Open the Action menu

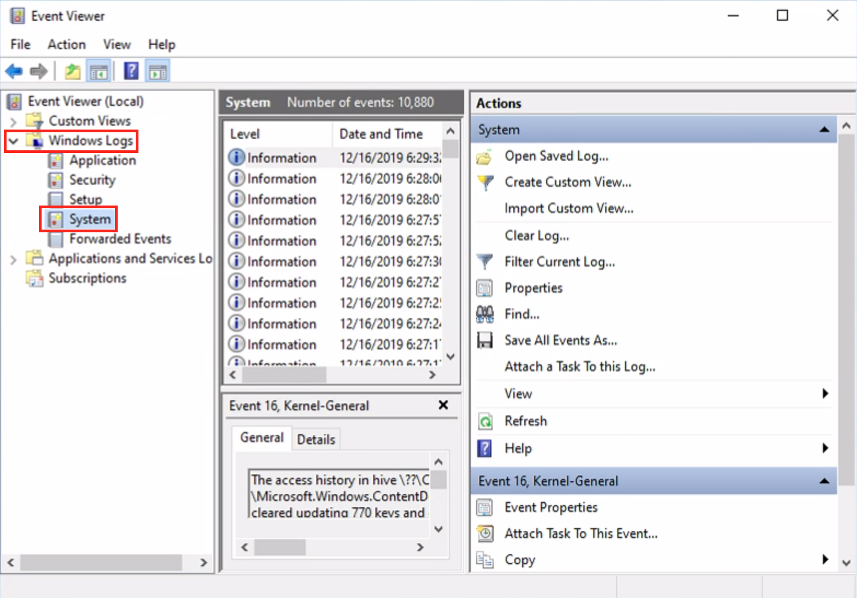[66, 44]
